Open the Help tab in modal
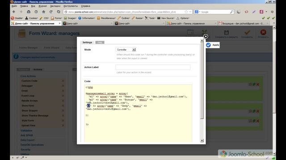The width and height of the screenshot is (286, 160). click(x=100, y=43)
